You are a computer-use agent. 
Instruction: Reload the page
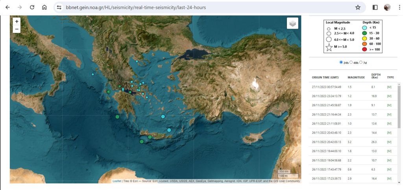click(x=32, y=7)
